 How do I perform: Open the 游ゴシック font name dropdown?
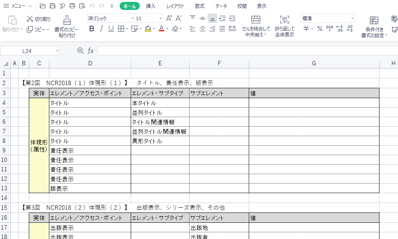point(132,18)
